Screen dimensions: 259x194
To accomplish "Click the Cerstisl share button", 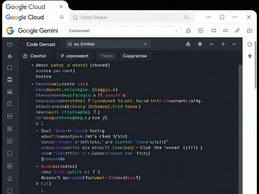I will (36, 56).
